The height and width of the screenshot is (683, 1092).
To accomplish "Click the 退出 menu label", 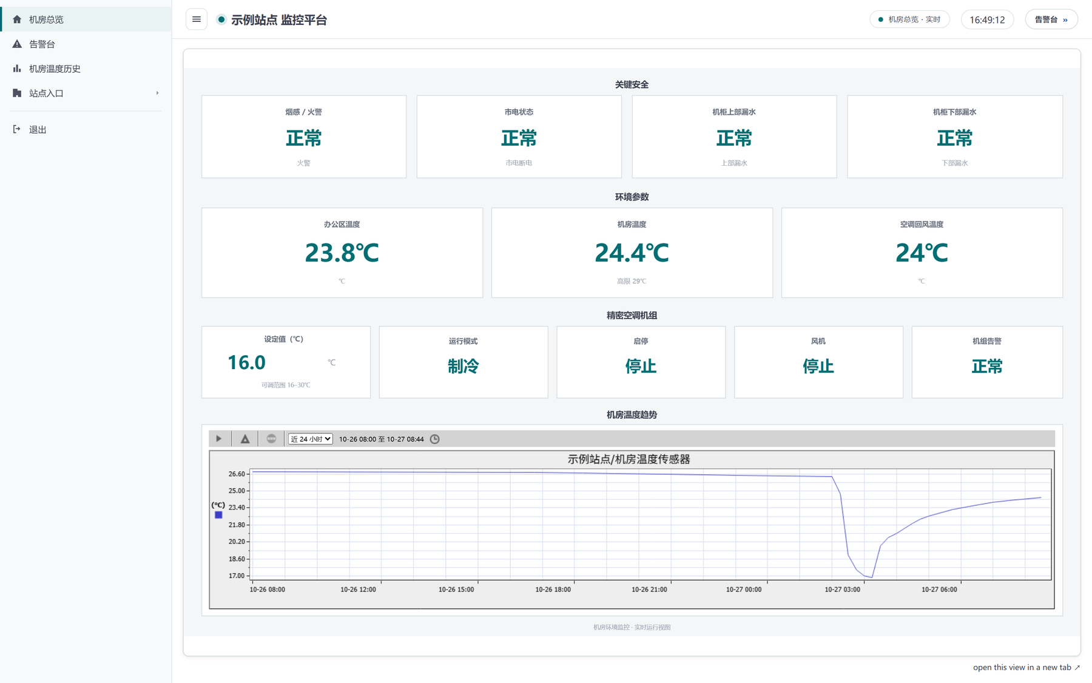I will (x=38, y=129).
